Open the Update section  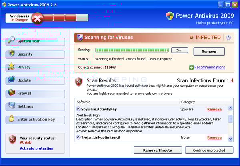pyautogui.click(x=35, y=80)
